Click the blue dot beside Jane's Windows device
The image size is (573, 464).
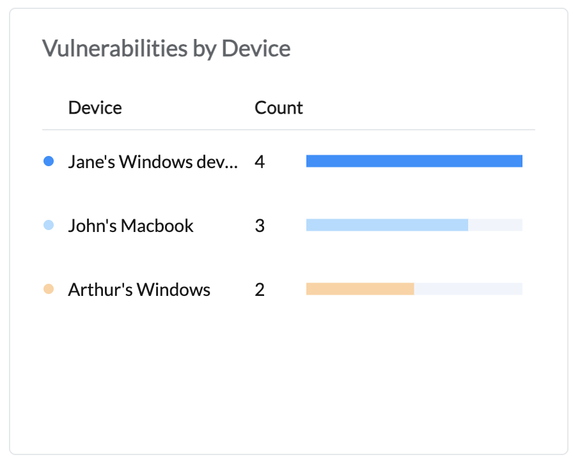click(x=48, y=162)
